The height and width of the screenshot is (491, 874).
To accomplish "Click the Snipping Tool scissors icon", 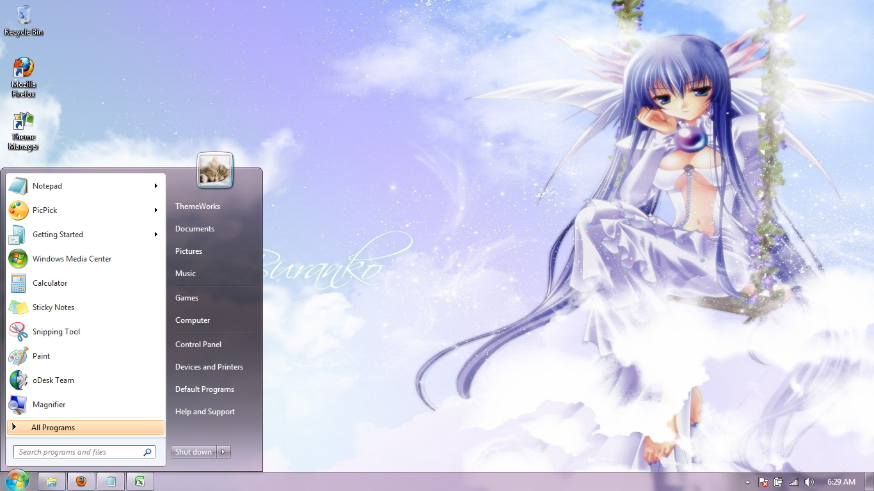I will click(18, 332).
